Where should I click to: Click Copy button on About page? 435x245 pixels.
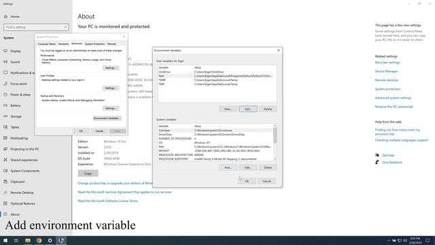[88, 174]
